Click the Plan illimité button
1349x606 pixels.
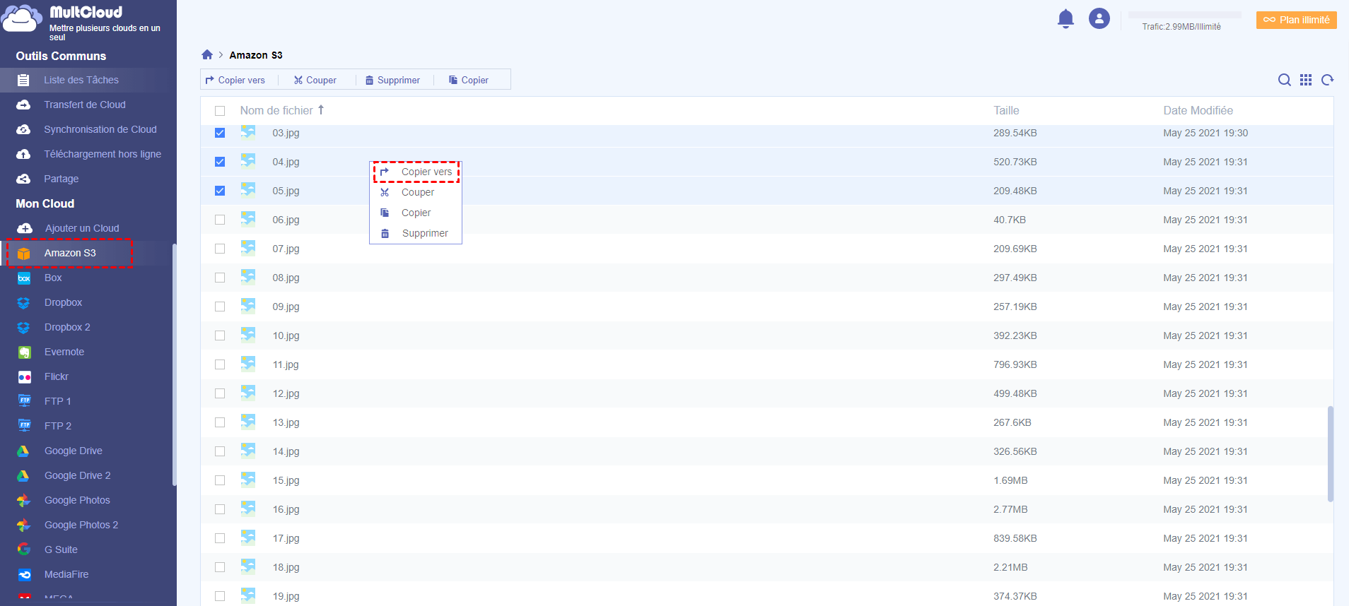[1297, 20]
